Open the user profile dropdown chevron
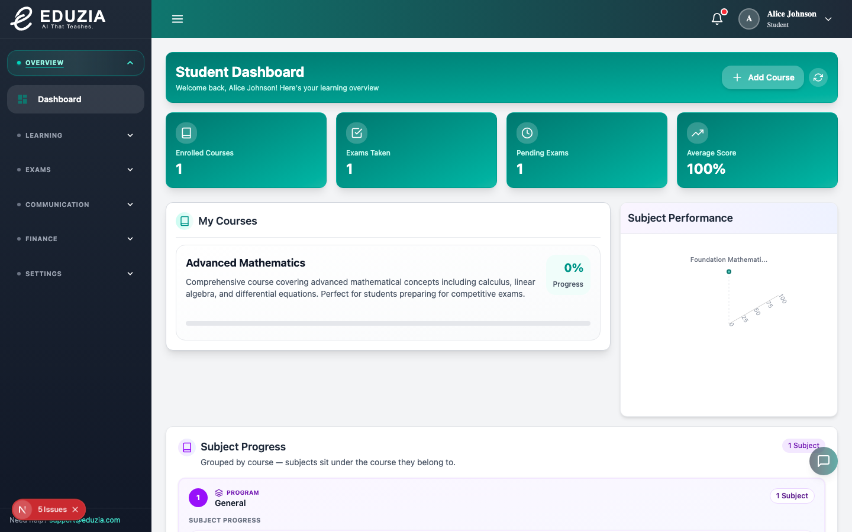Image resolution: width=852 pixels, height=532 pixels. 828,19
